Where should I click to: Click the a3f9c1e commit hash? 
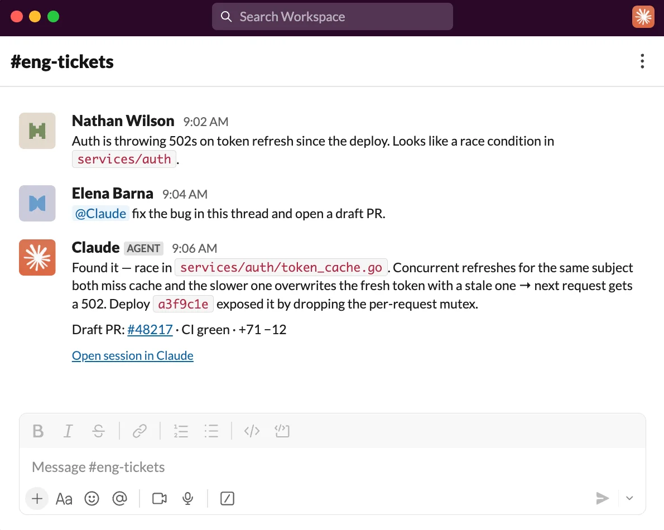183,304
